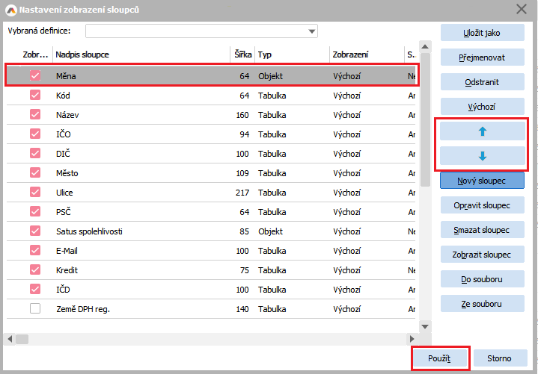Cancel with the Storno button

[500, 358]
